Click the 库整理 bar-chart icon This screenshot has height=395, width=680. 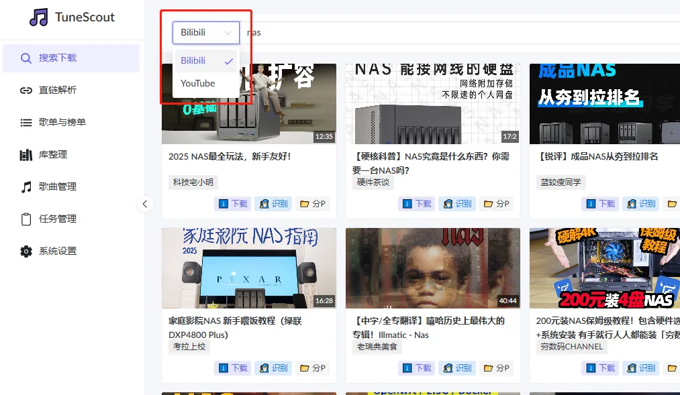[26, 154]
